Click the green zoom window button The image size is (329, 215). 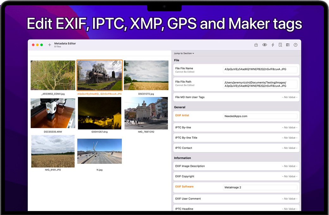point(41,45)
